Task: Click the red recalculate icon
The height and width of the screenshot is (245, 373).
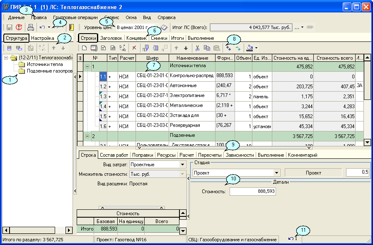Action: [x=19, y=27]
